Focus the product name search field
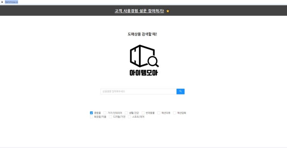 click(138, 91)
